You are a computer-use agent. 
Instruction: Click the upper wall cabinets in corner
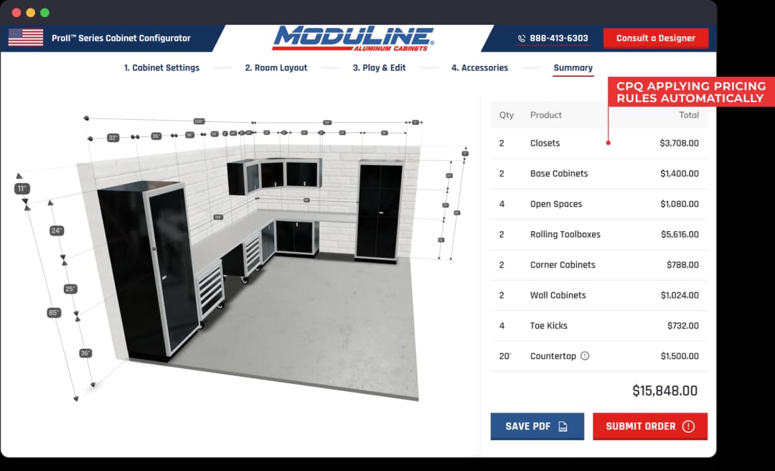tap(274, 175)
